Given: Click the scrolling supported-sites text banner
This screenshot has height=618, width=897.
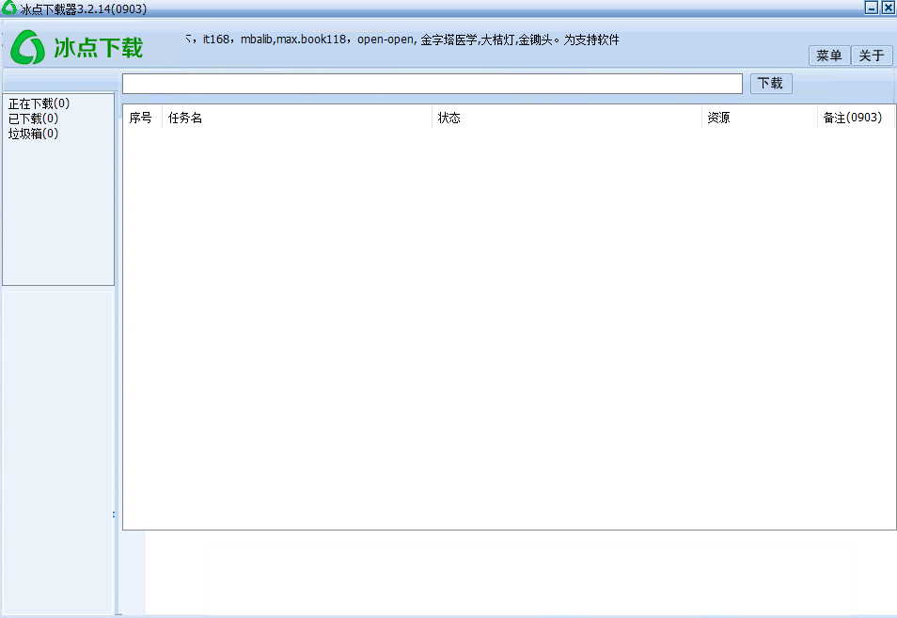Looking at the screenshot, I should point(402,40).
